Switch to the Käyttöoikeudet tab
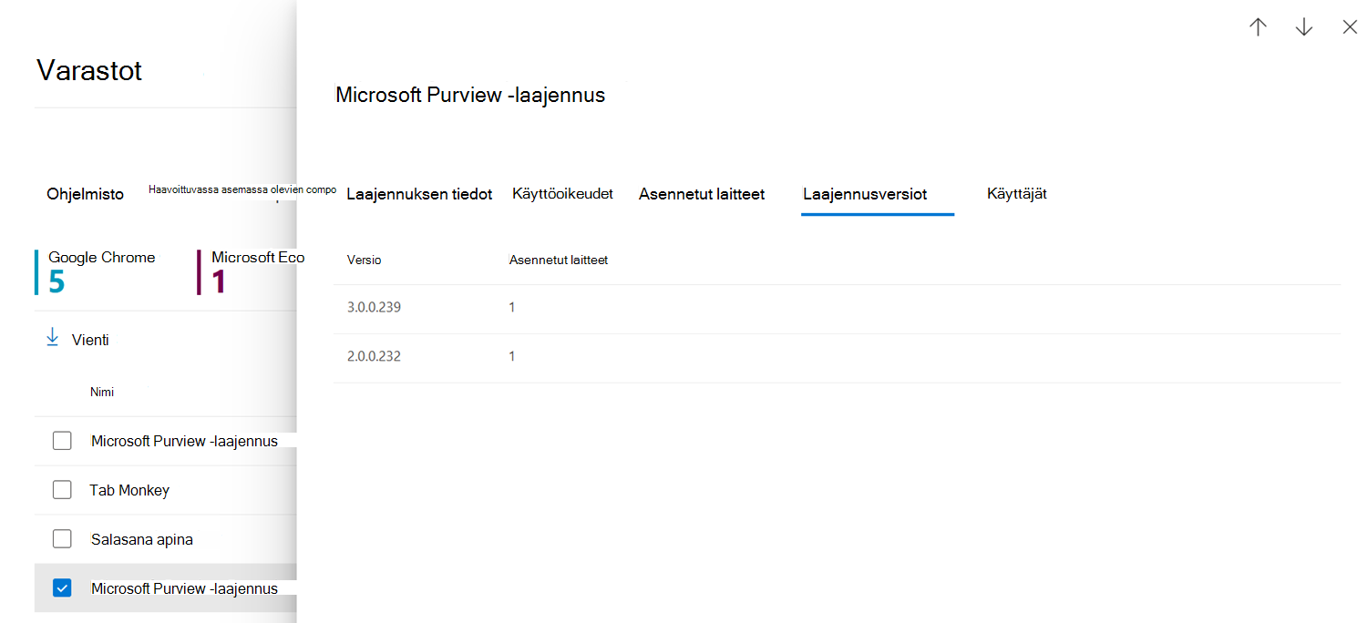 (562, 194)
